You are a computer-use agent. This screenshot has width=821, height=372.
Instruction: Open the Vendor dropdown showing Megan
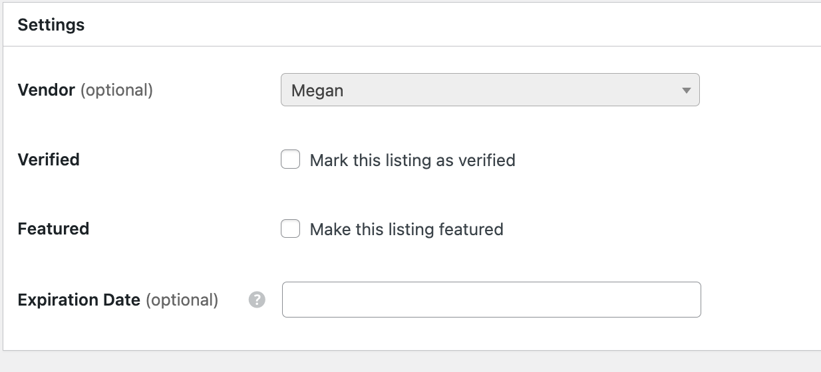pos(490,90)
